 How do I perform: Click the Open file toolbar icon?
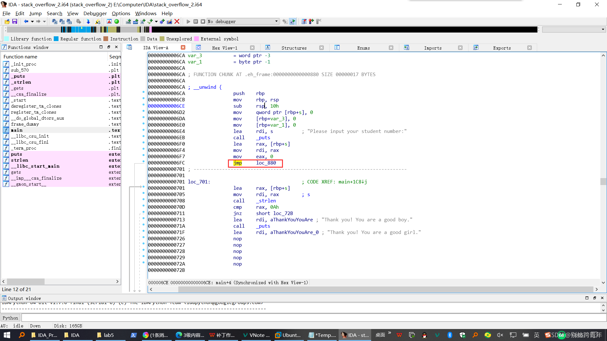pyautogui.click(x=7, y=21)
